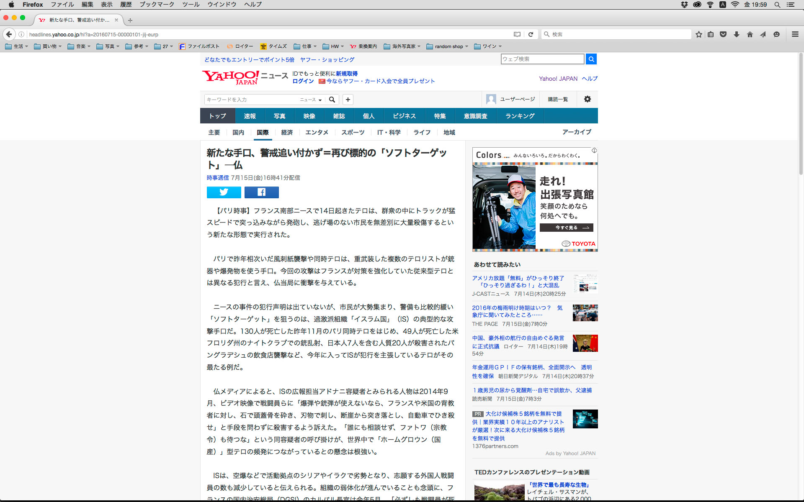Screen dimensions: 804x502
Task: Bookmark this page with star icon
Action: [698, 34]
